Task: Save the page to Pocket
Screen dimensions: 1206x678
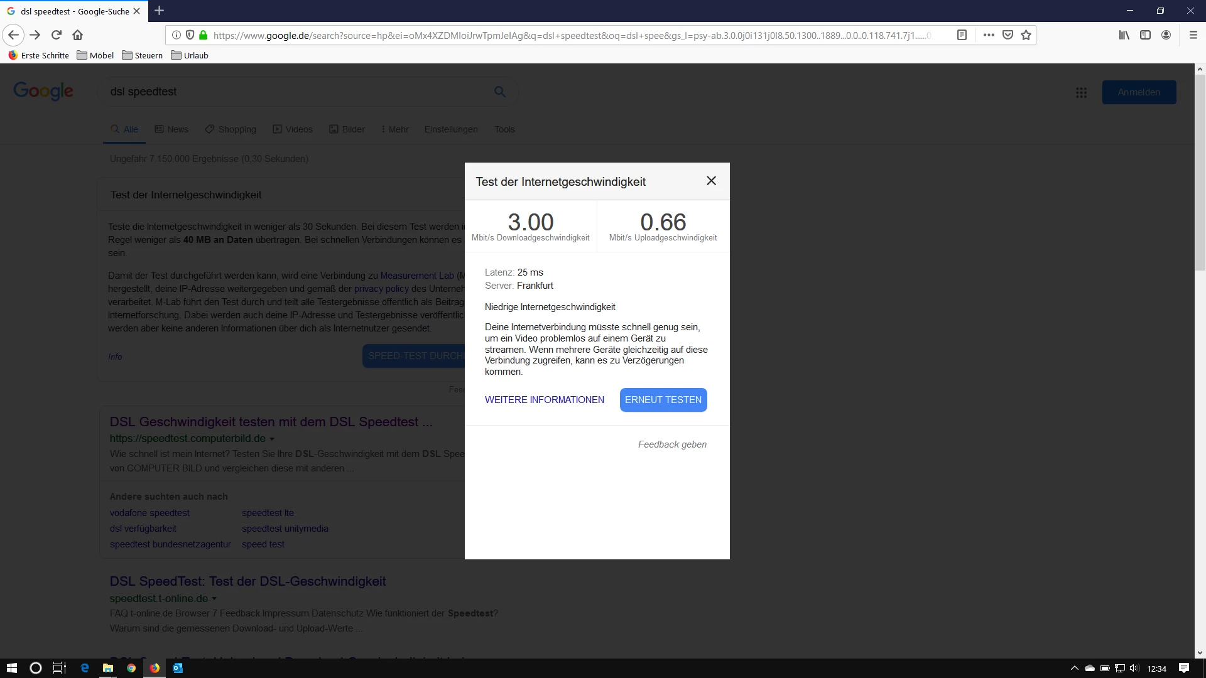Action: pyautogui.click(x=1008, y=35)
